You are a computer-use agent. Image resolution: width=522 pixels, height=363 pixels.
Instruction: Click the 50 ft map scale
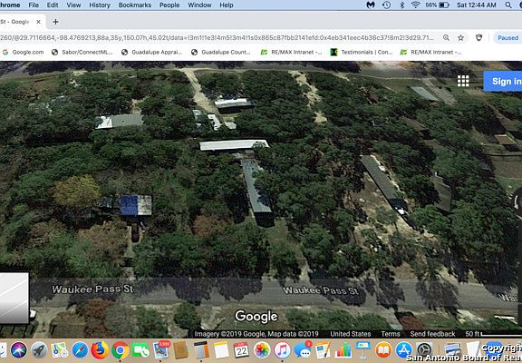[493, 334]
